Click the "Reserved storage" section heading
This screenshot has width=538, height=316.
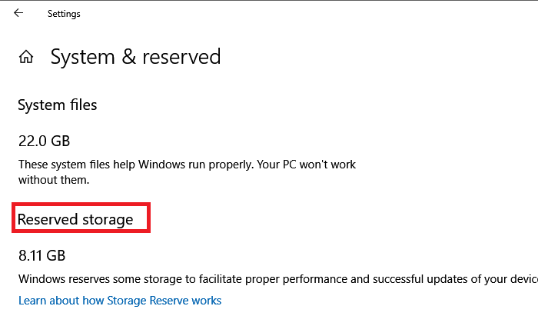coord(75,219)
